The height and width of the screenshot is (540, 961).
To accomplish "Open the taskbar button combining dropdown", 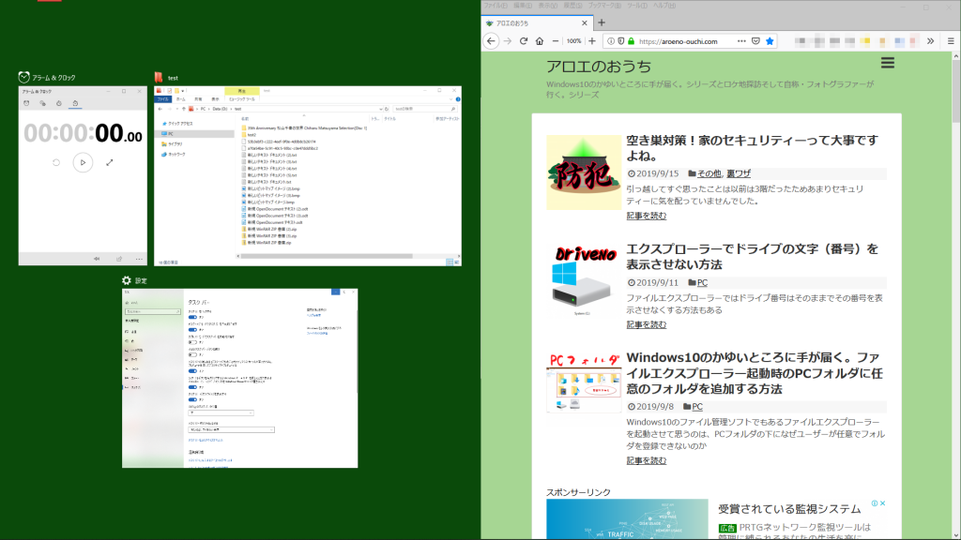I will (231, 429).
